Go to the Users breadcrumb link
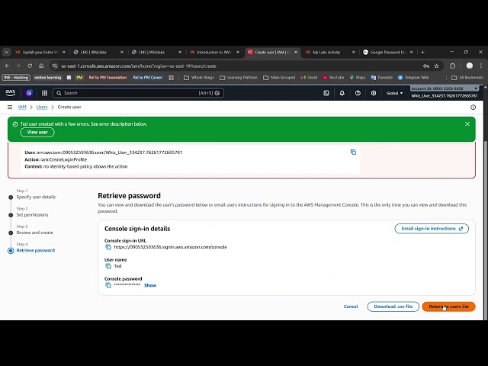Image resolution: width=488 pixels, height=366 pixels. click(42, 107)
